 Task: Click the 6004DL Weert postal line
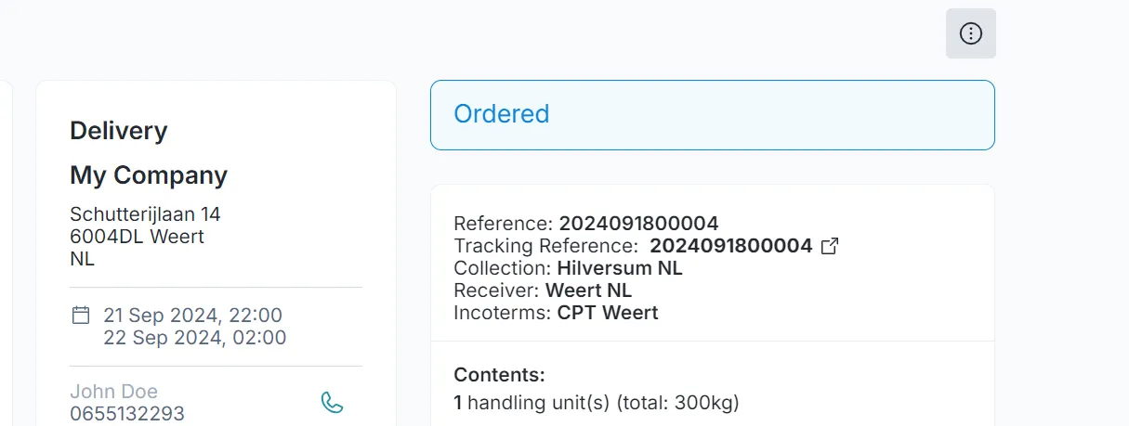click(x=137, y=237)
